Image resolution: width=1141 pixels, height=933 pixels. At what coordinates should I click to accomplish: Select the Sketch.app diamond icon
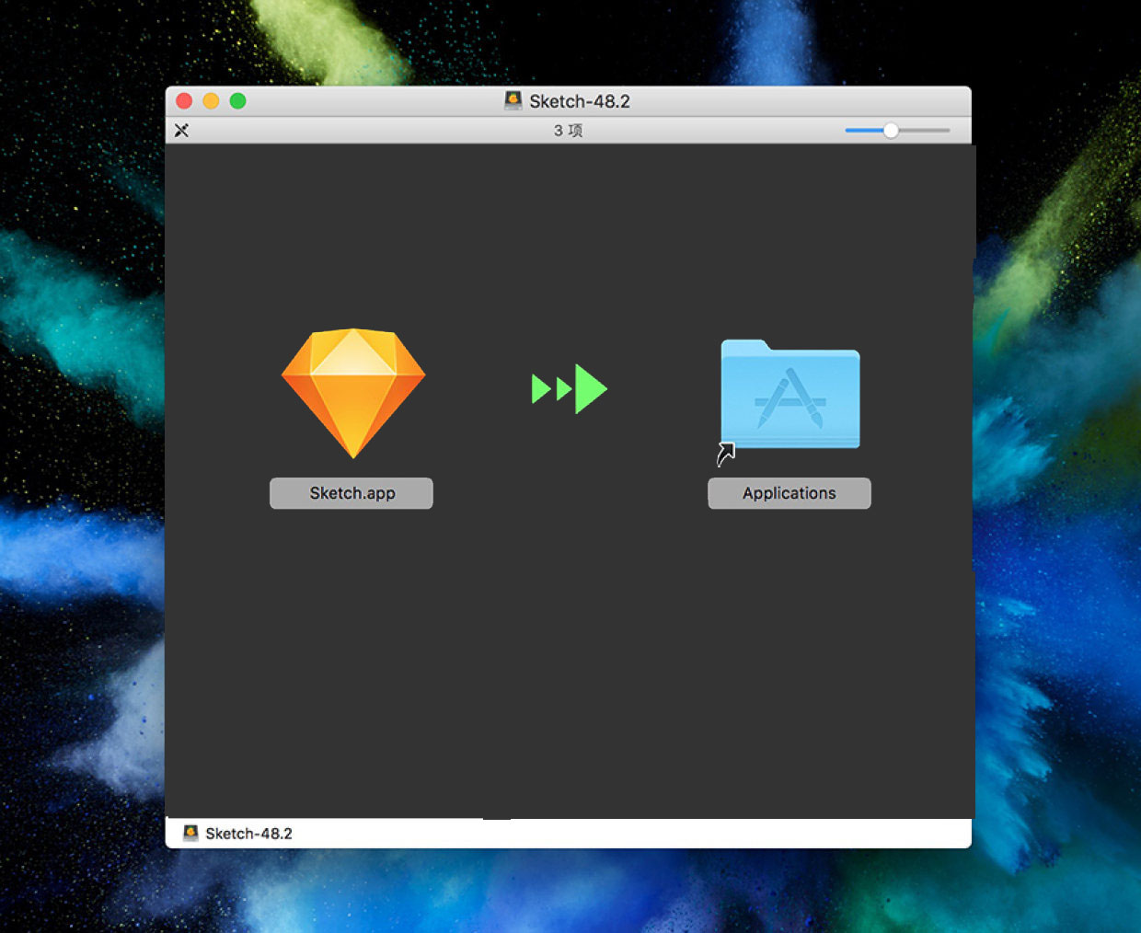tap(353, 393)
